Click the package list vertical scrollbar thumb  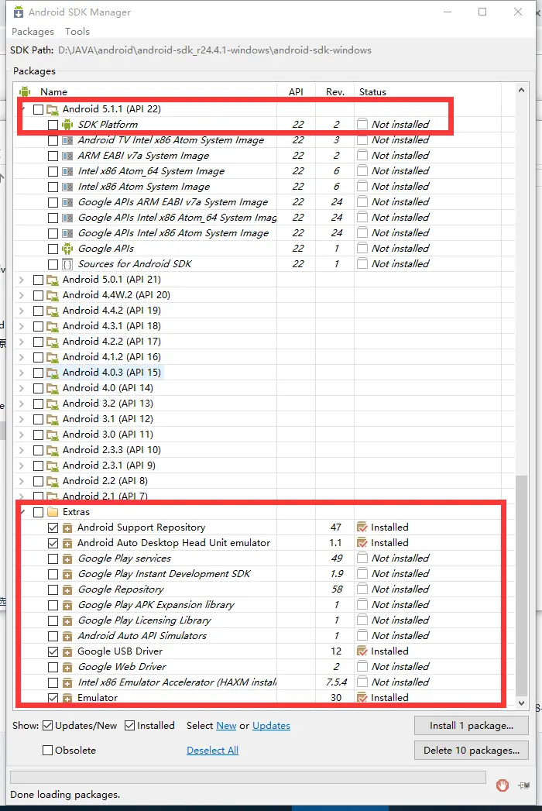[x=521, y=586]
